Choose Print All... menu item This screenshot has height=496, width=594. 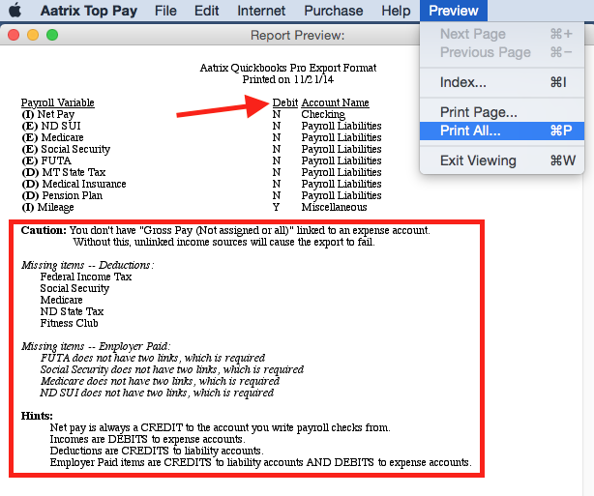point(502,131)
